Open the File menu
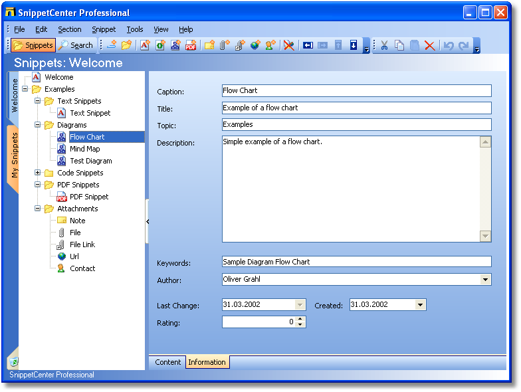Screen dimensions: 521x392 [19, 29]
